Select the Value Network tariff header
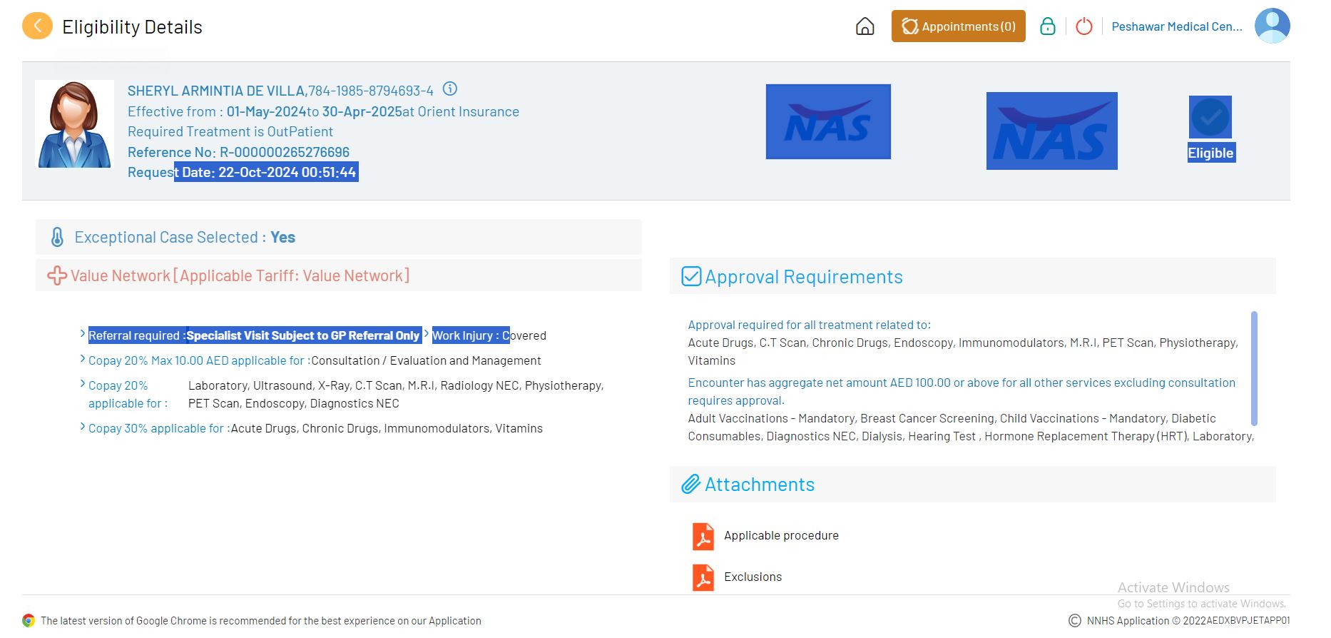This screenshot has height=638, width=1331. pos(240,275)
